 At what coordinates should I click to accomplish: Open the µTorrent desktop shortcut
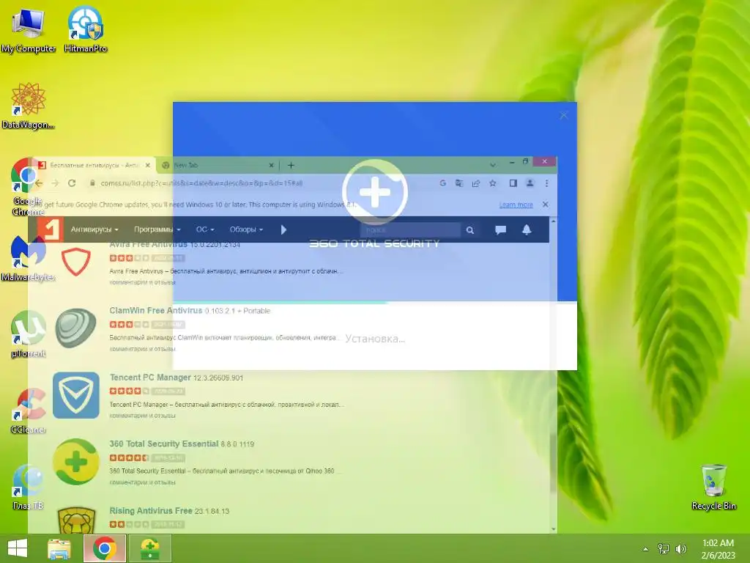click(x=28, y=334)
